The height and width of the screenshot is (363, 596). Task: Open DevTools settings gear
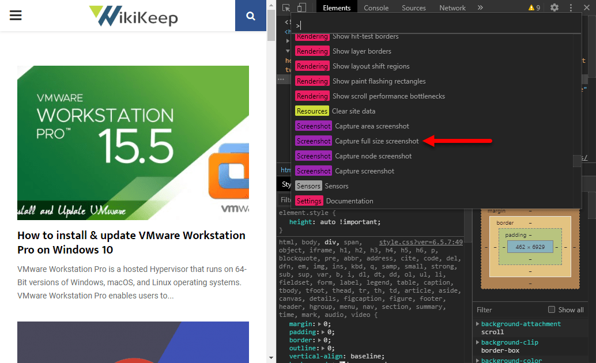(x=554, y=7)
